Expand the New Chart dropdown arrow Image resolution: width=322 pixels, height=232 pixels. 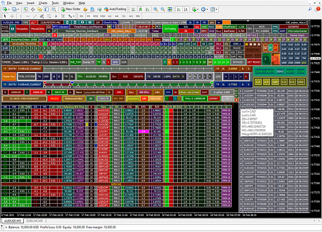[9, 9]
